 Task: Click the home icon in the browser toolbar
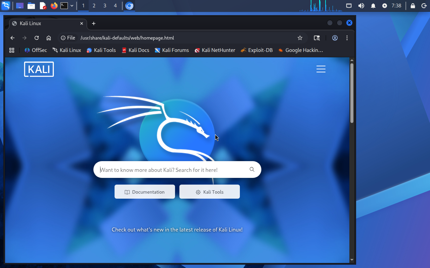click(49, 38)
